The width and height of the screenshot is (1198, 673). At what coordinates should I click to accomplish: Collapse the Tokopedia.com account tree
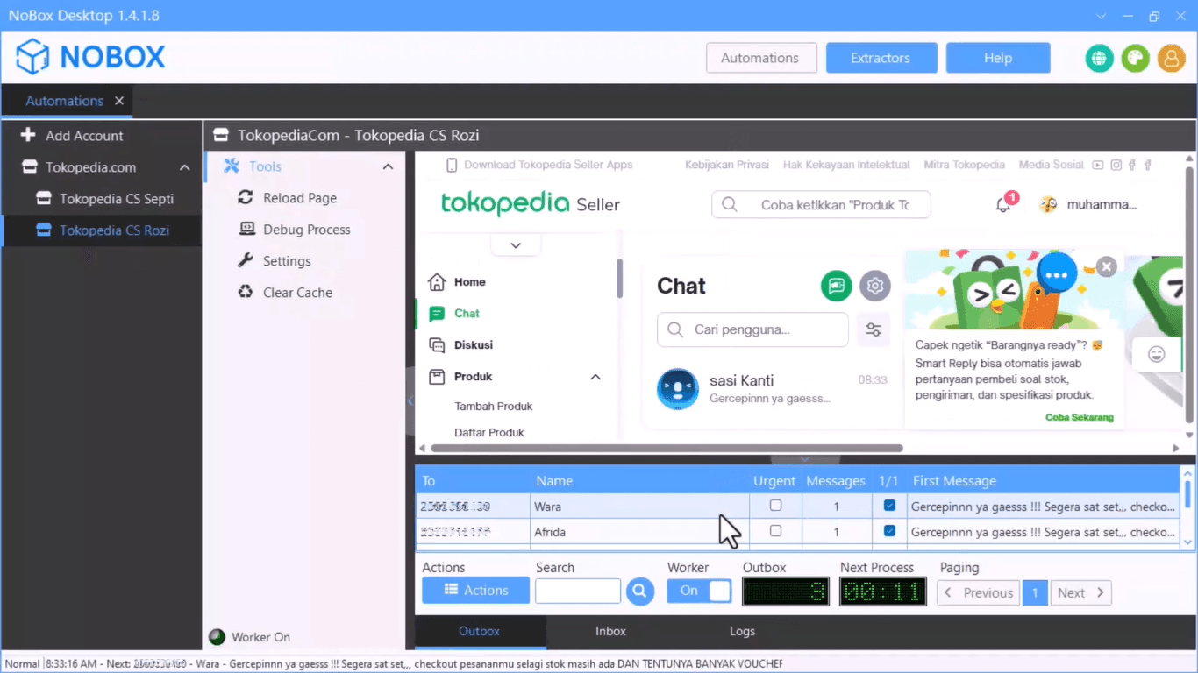coord(184,167)
